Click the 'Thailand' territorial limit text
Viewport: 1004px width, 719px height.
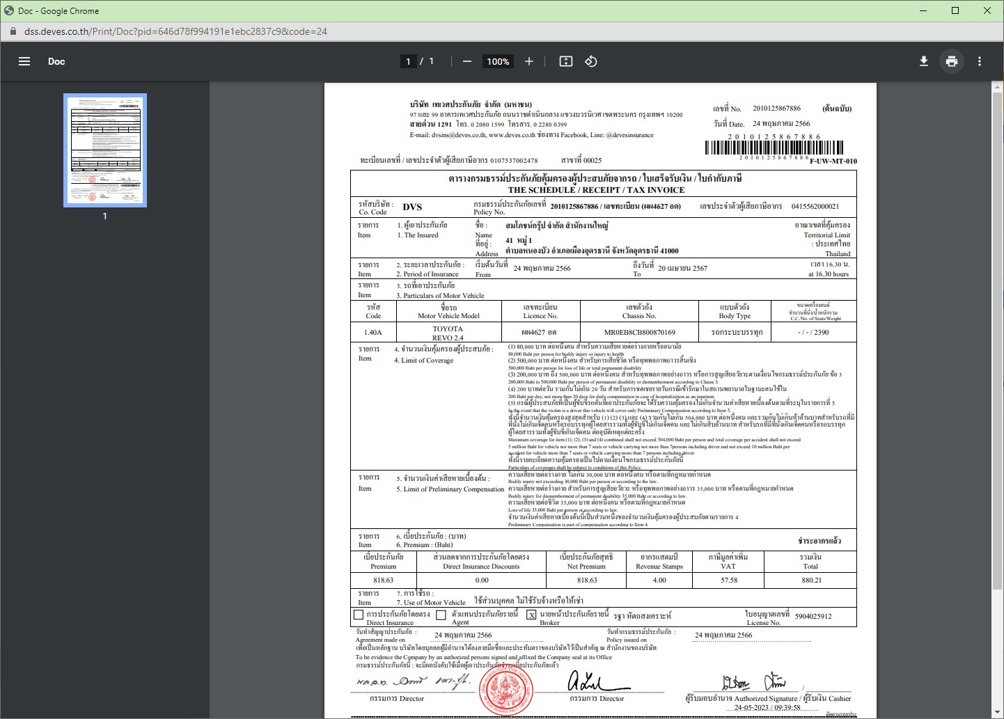tap(838, 254)
